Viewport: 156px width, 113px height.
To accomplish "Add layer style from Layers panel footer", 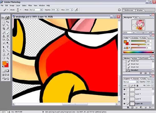I will (128, 107).
